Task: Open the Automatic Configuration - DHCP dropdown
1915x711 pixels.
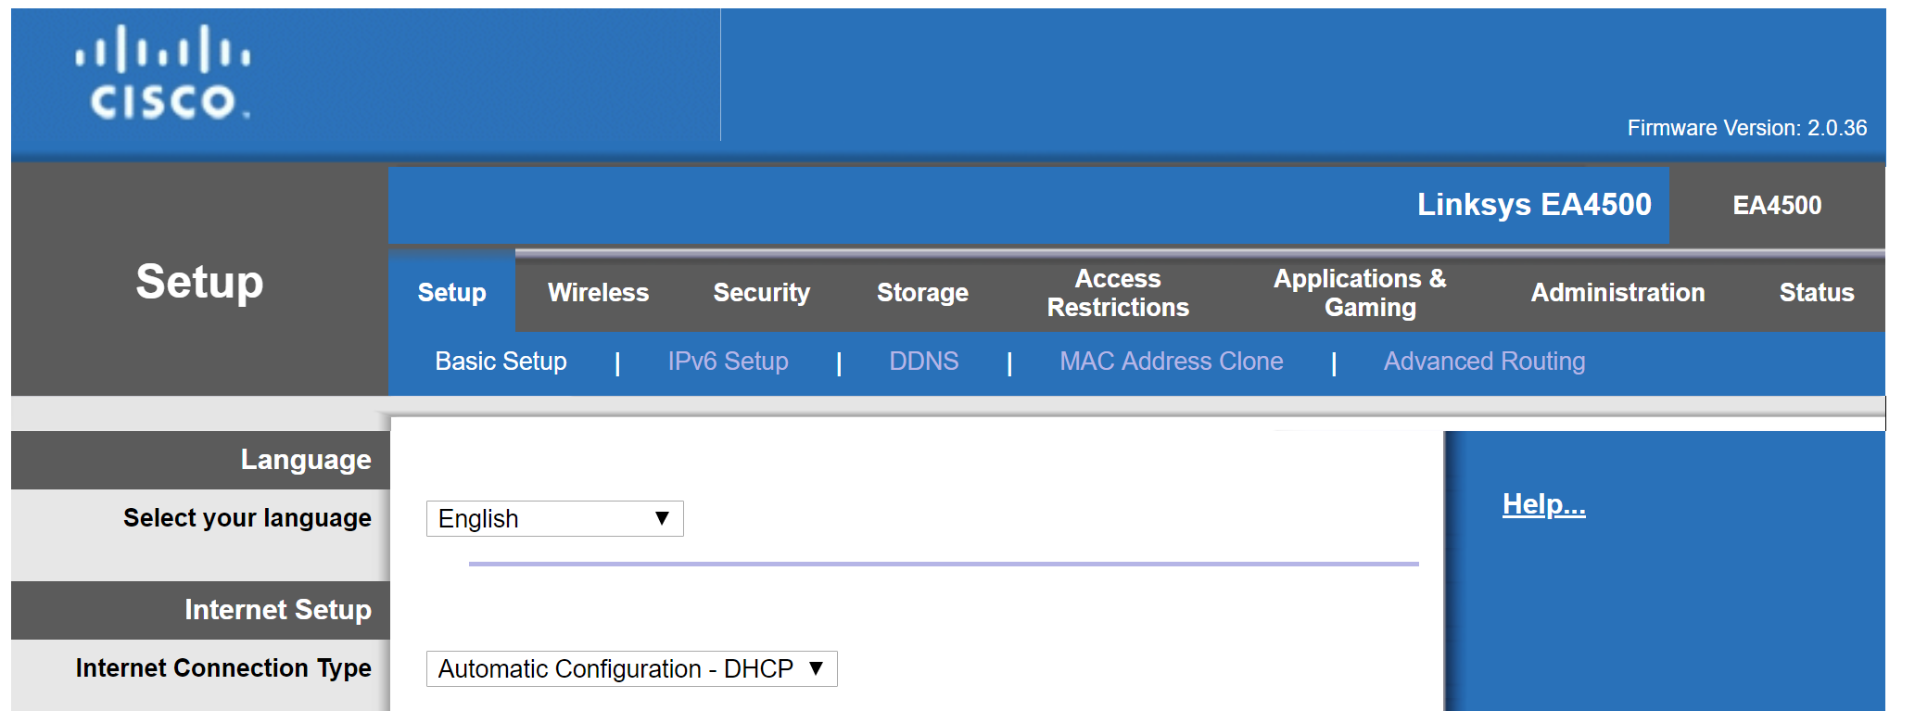Action: point(631,669)
